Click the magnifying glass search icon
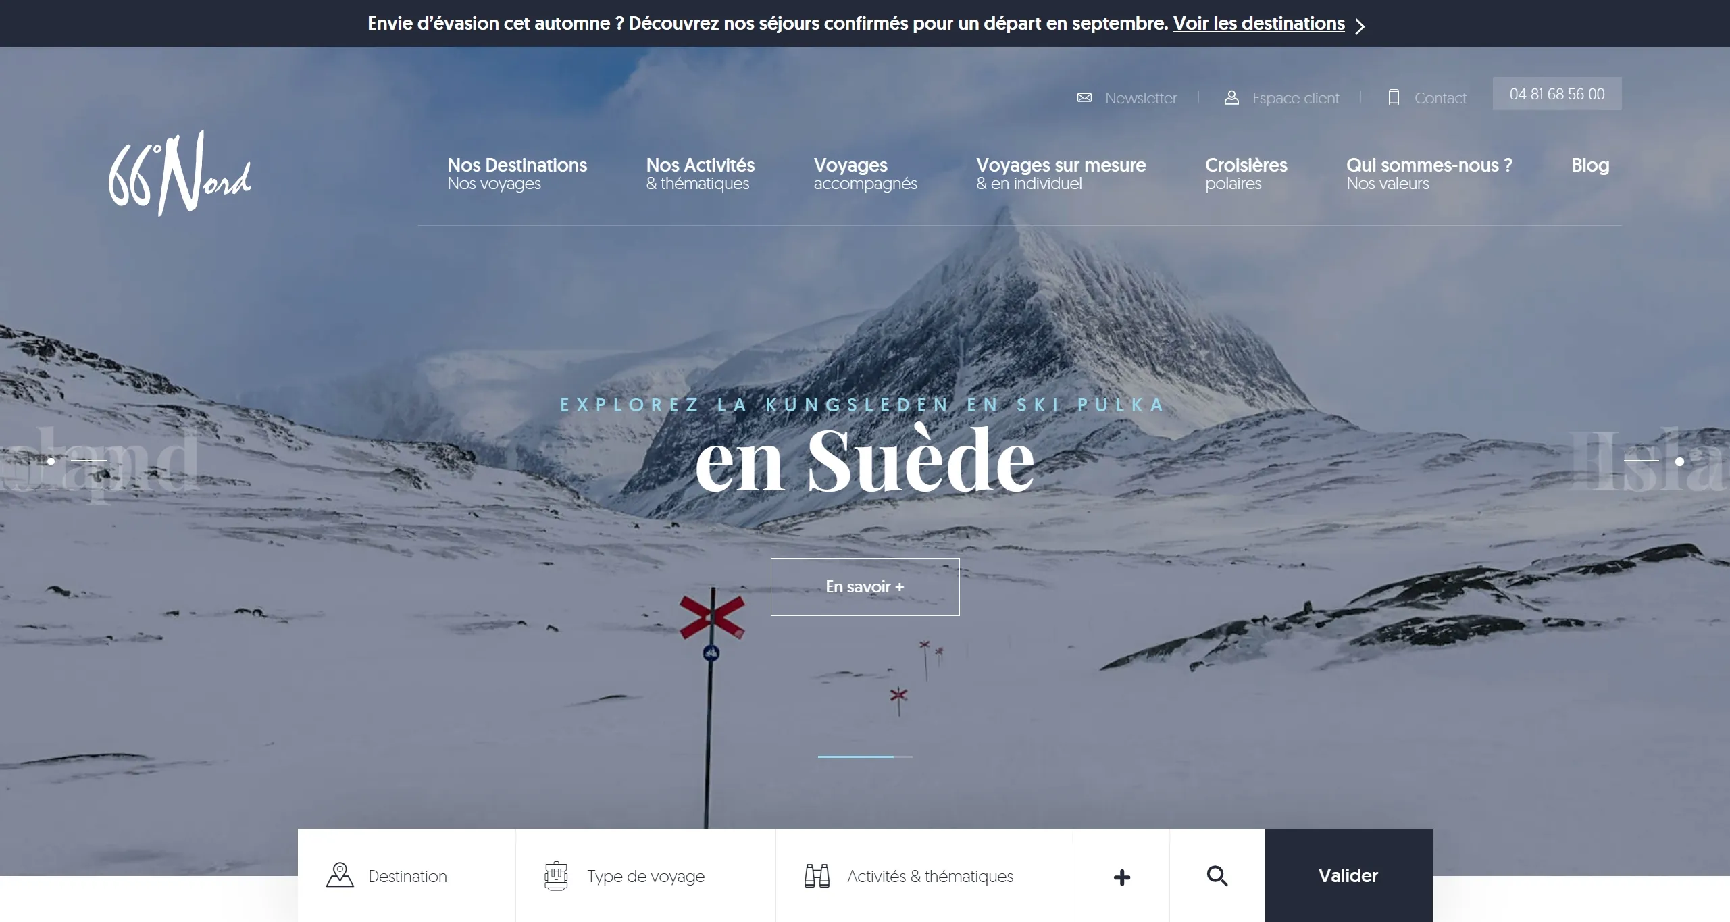The image size is (1730, 922). pos(1217,876)
